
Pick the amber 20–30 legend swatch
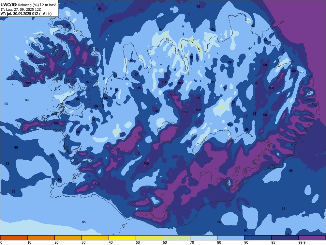(x=68, y=238)
